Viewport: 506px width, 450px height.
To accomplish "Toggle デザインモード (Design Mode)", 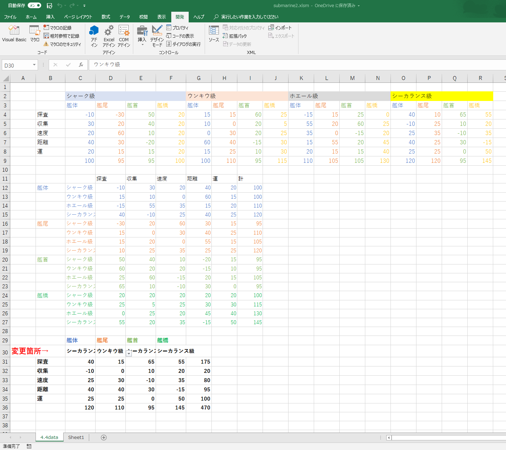I will pos(157,36).
